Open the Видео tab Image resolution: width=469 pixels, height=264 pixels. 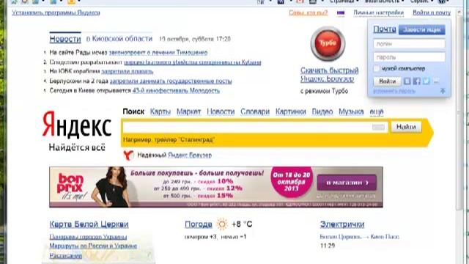tap(322, 111)
